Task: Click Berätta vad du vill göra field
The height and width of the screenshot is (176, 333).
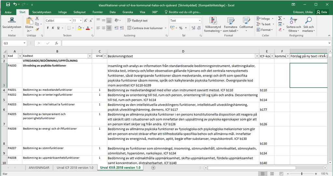Action: (183, 12)
